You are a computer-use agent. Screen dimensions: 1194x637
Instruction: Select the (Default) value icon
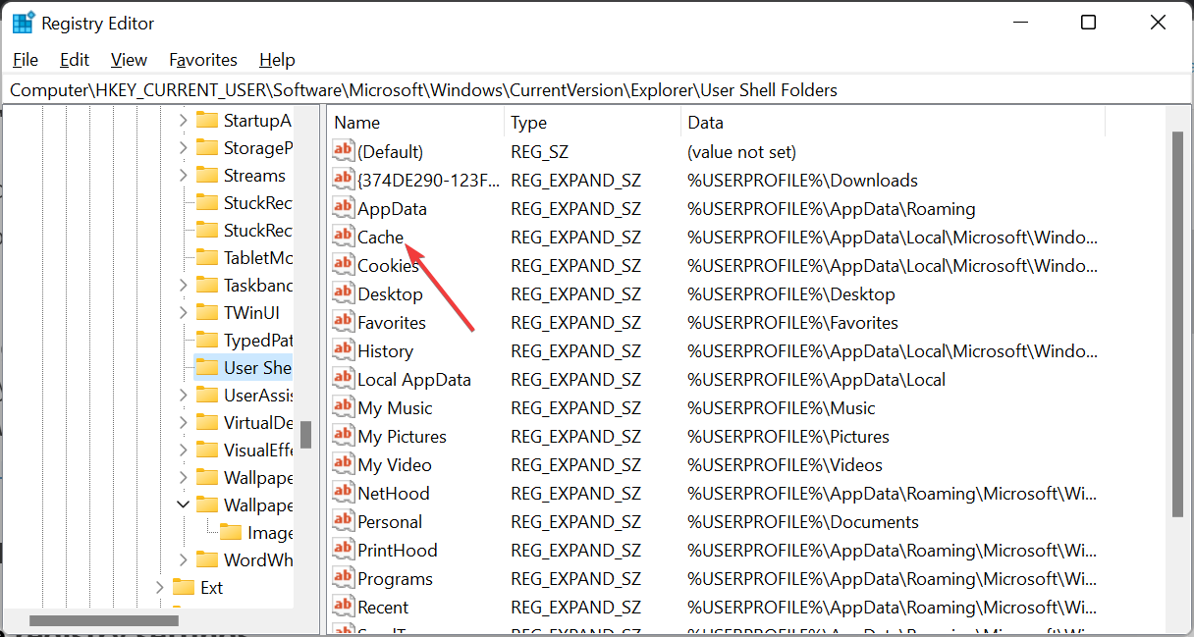tap(343, 151)
